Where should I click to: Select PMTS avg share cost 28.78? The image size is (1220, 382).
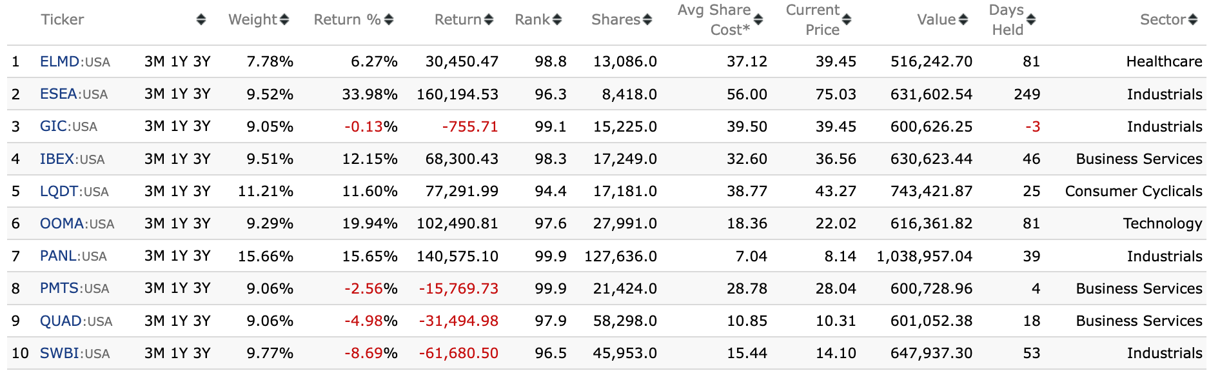[x=747, y=288]
